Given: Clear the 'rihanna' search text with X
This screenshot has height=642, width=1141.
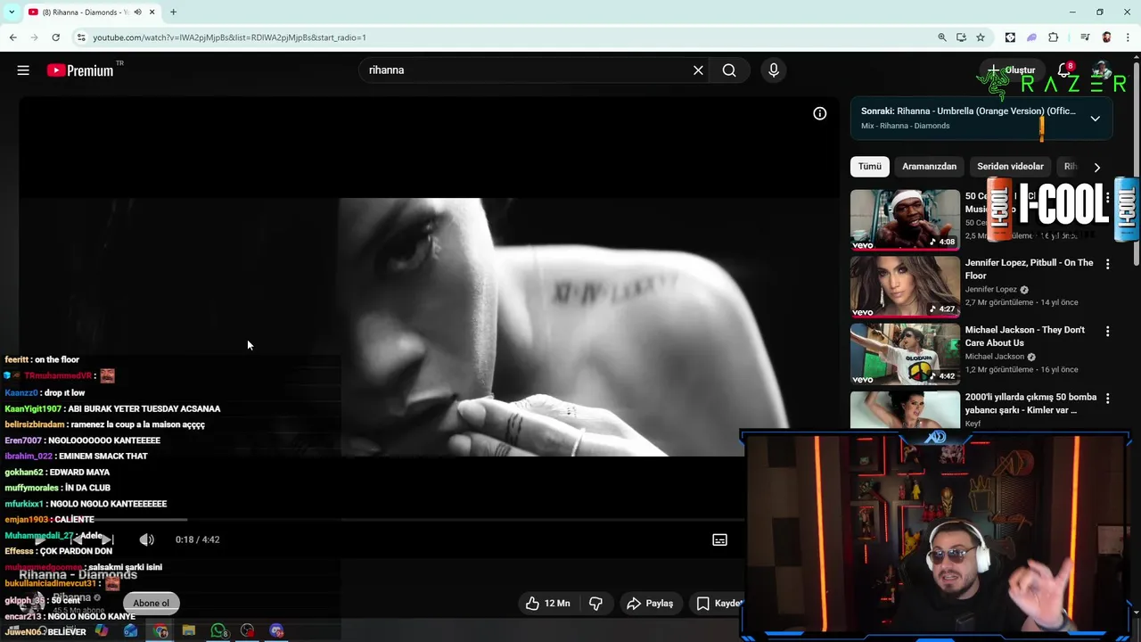Looking at the screenshot, I should coord(698,70).
